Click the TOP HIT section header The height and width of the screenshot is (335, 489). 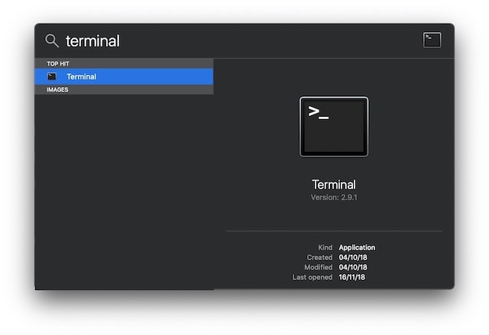pyautogui.click(x=124, y=63)
